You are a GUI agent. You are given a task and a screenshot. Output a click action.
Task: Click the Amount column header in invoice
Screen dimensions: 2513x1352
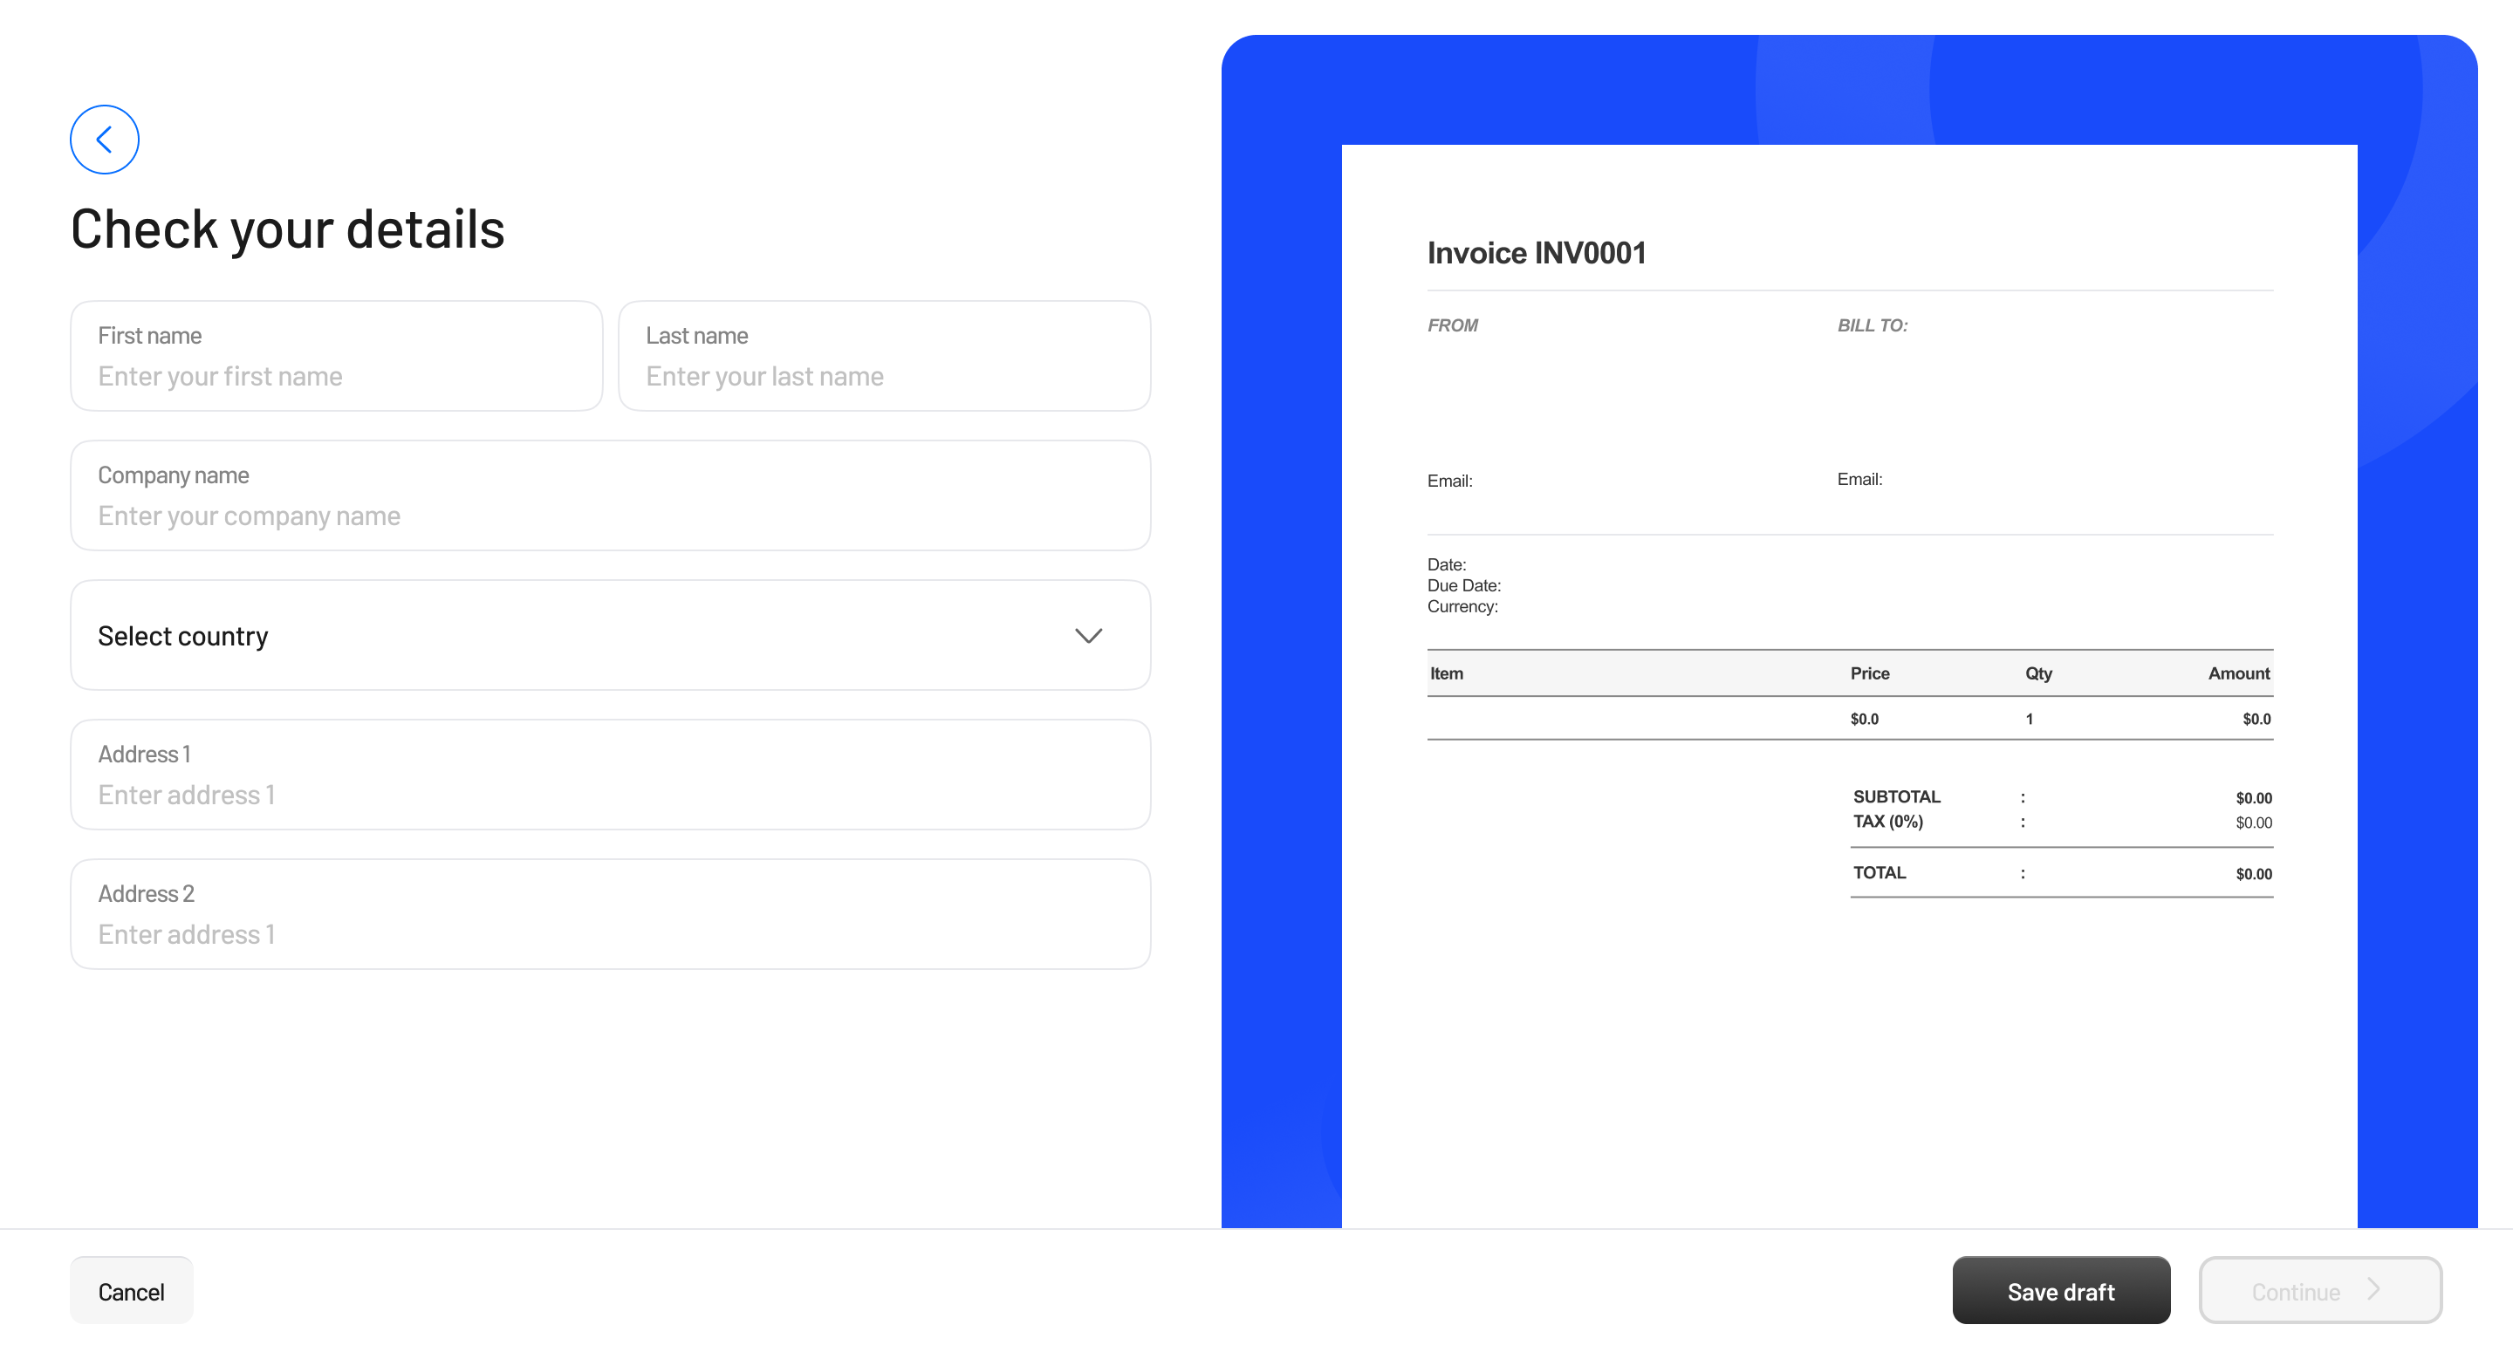point(2238,673)
